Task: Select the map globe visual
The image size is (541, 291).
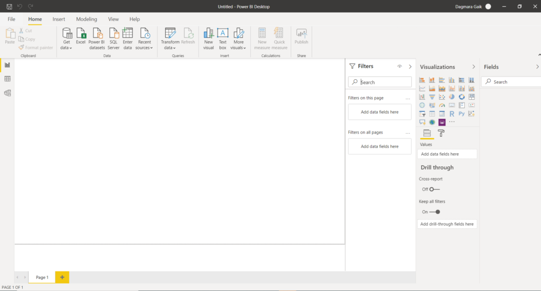Action: (x=422, y=105)
